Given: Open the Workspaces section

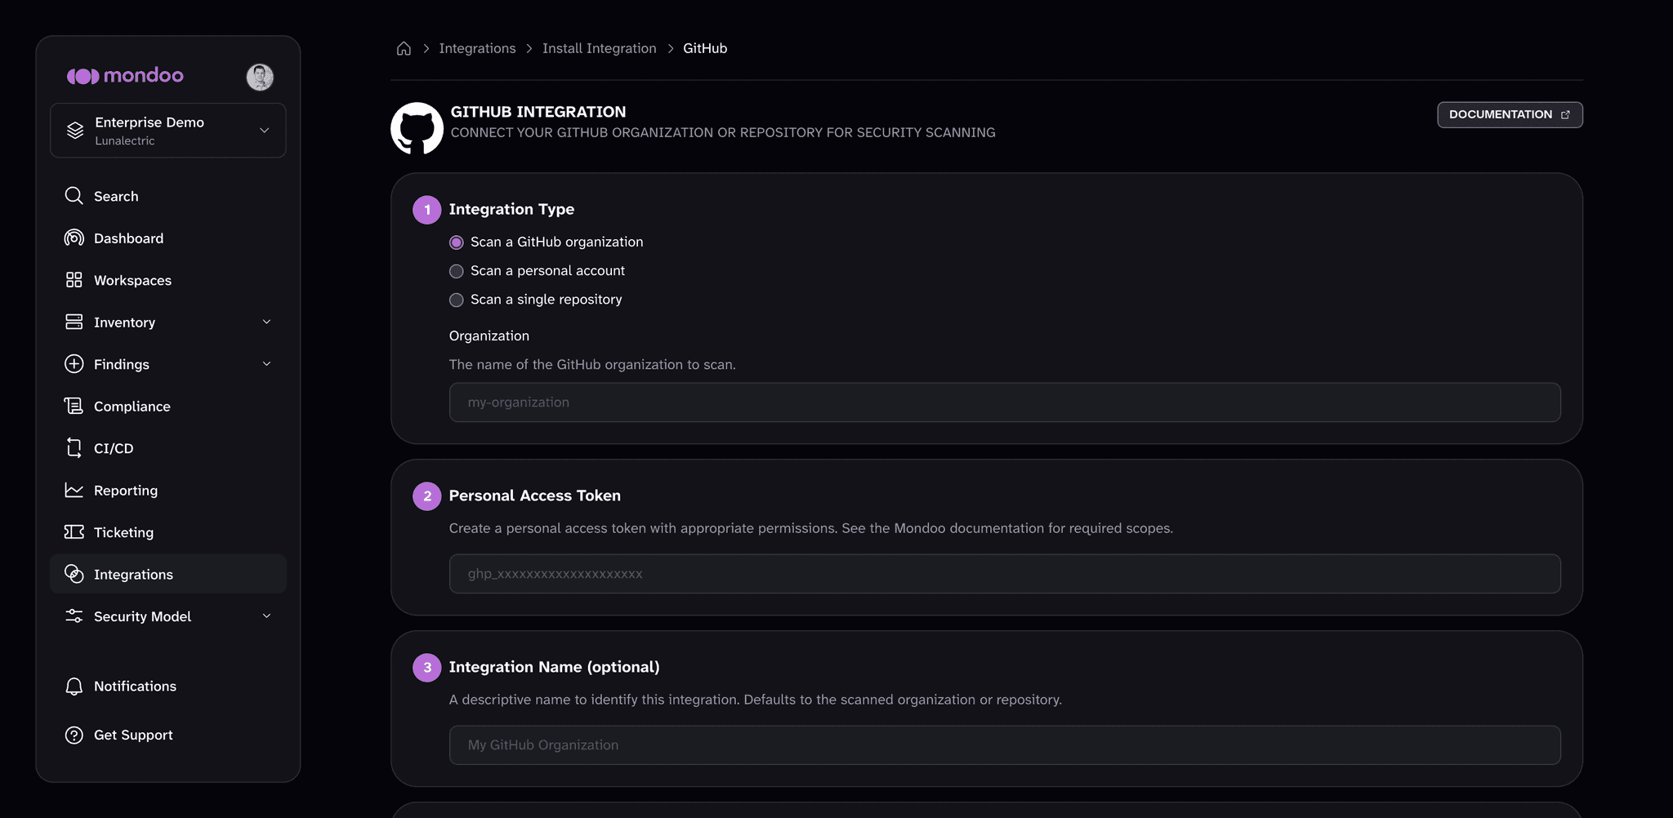Looking at the screenshot, I should (168, 280).
